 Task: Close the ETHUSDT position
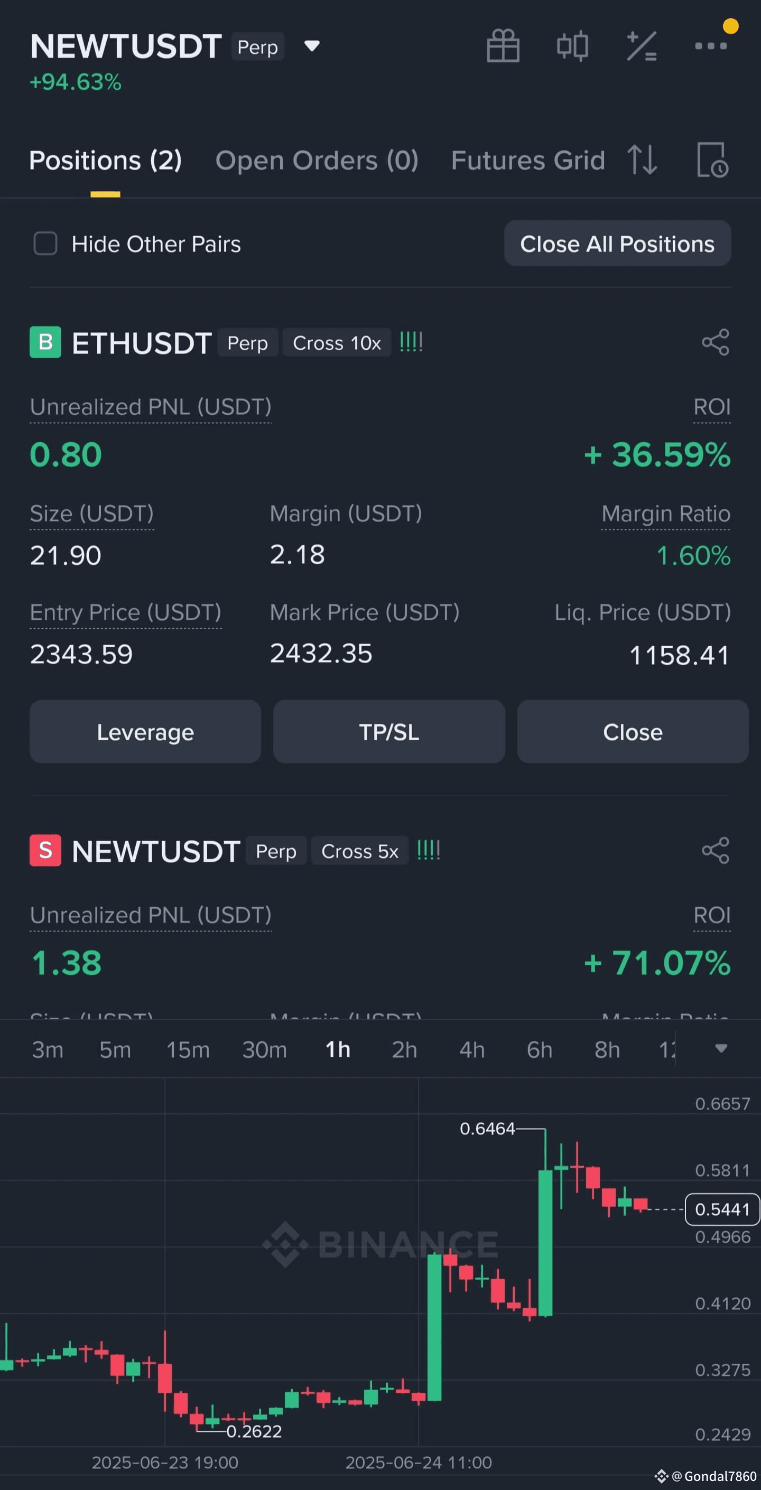[633, 732]
